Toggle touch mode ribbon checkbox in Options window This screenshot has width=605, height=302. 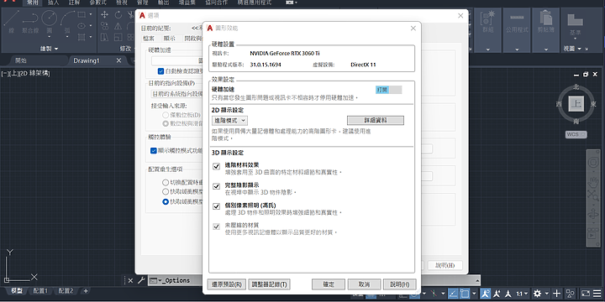(x=154, y=151)
